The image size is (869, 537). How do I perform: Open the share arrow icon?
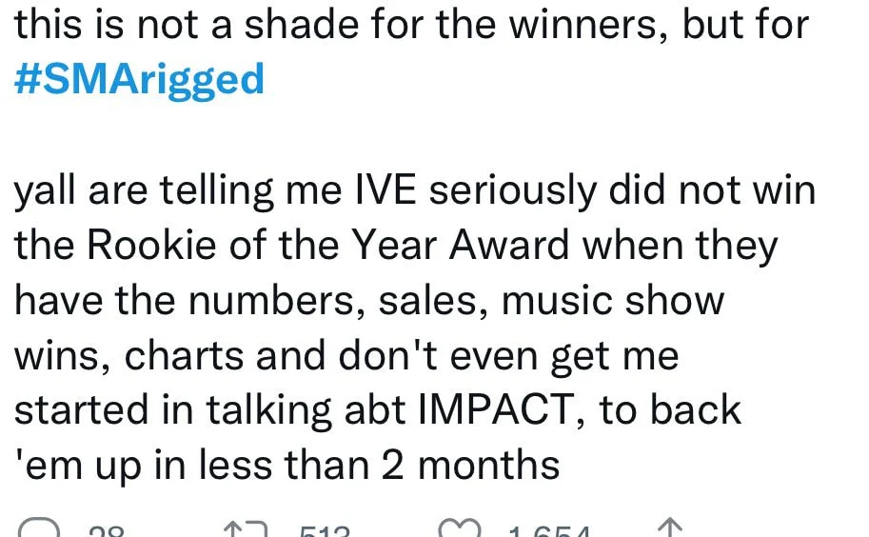click(x=672, y=529)
